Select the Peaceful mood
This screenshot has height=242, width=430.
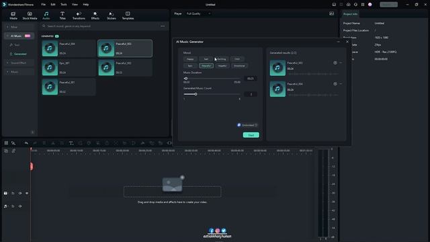click(206, 66)
